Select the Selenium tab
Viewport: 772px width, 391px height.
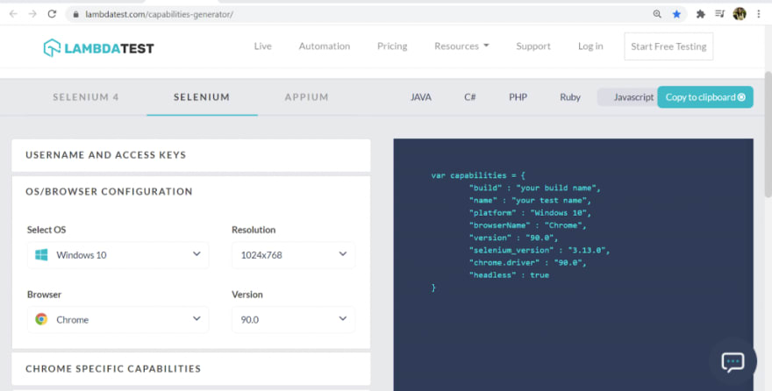(x=202, y=97)
